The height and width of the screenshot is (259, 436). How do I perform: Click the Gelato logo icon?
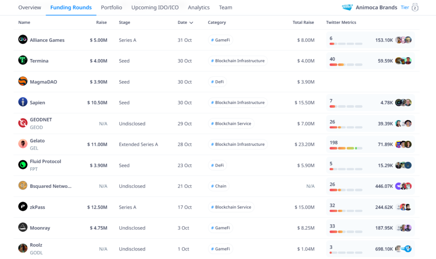(23, 144)
